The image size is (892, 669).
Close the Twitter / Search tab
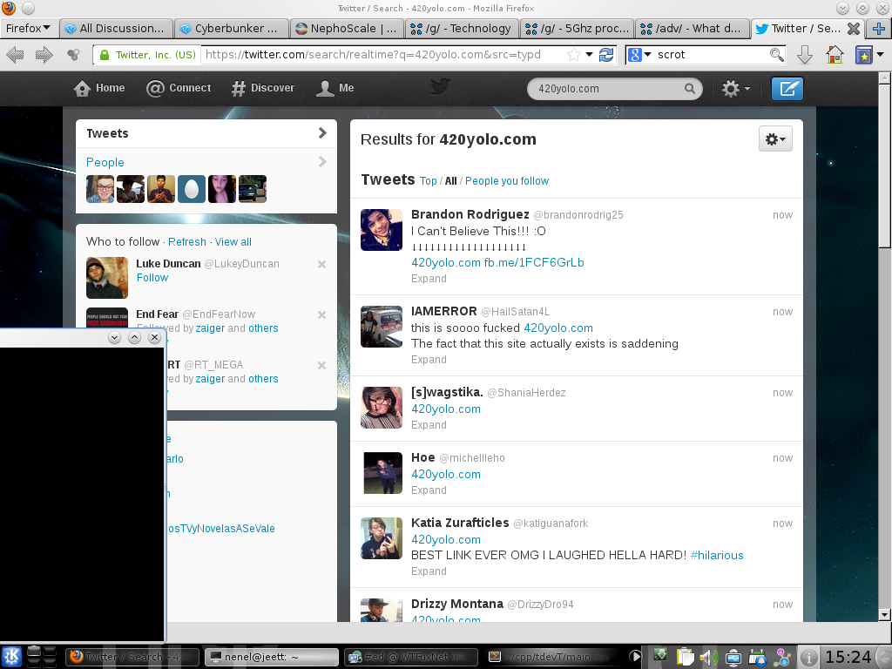(x=854, y=29)
